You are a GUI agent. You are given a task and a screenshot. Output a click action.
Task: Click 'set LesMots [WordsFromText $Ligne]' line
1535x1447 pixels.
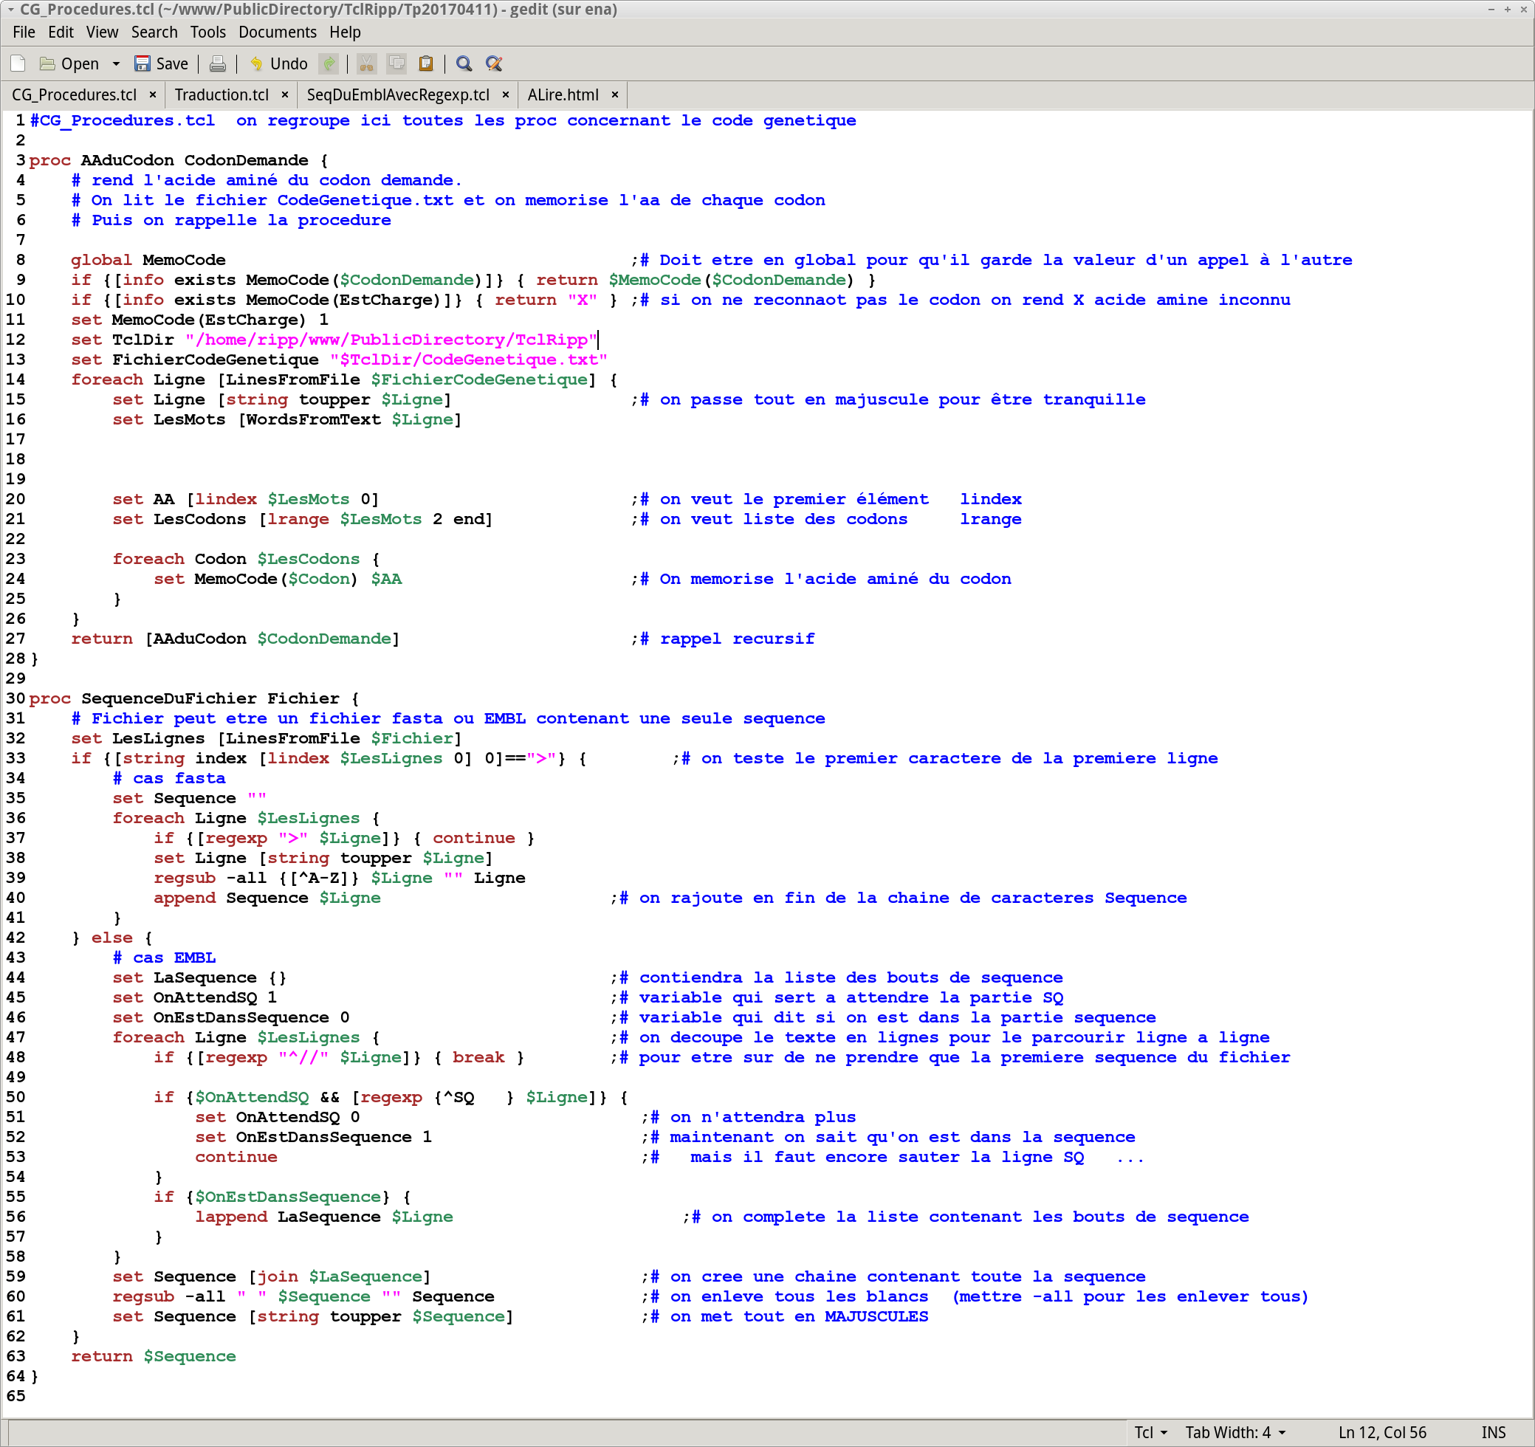pos(287,419)
